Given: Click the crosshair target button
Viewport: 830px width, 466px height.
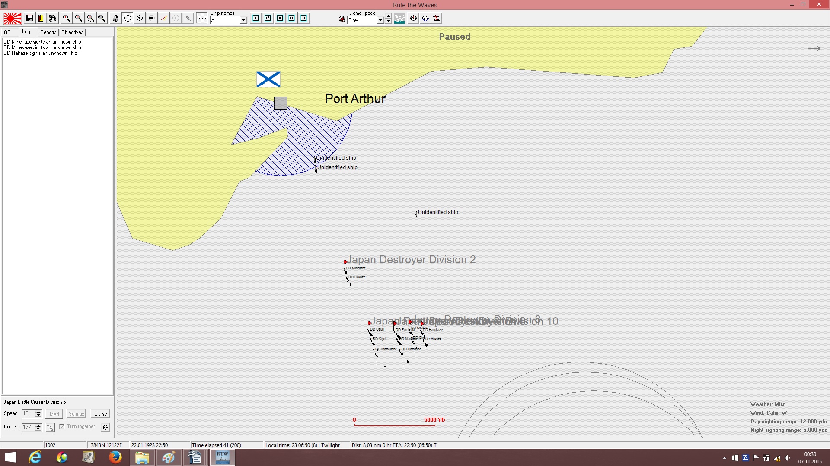Looking at the screenshot, I should click(105, 428).
